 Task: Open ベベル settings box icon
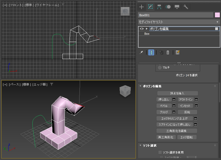174,106
